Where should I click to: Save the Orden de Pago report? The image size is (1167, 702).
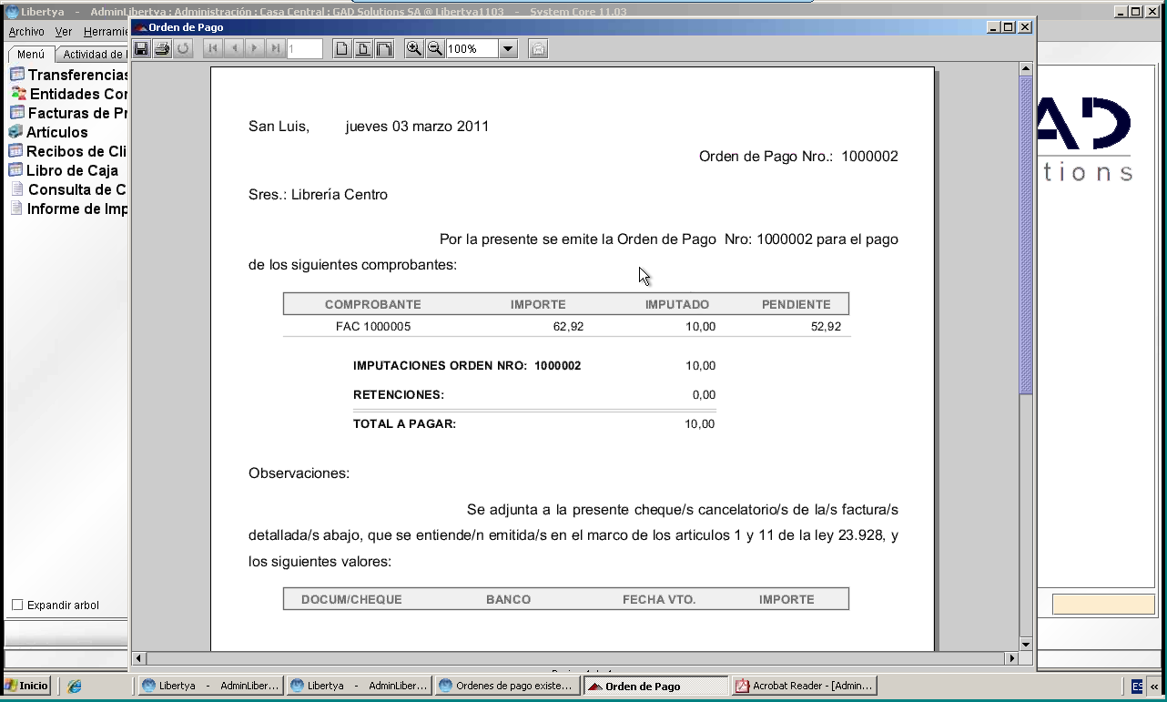141,49
